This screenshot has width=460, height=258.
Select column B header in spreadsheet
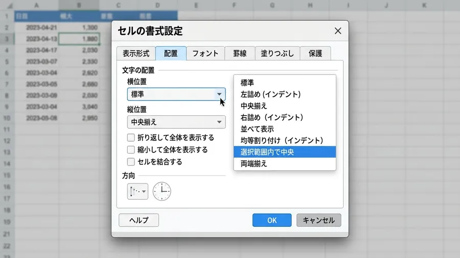coord(79,5)
